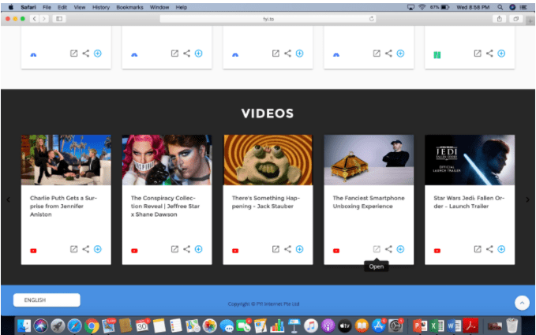Share the Star Wars Jedi launch trailer
This screenshot has width=536, height=335.
point(489,249)
